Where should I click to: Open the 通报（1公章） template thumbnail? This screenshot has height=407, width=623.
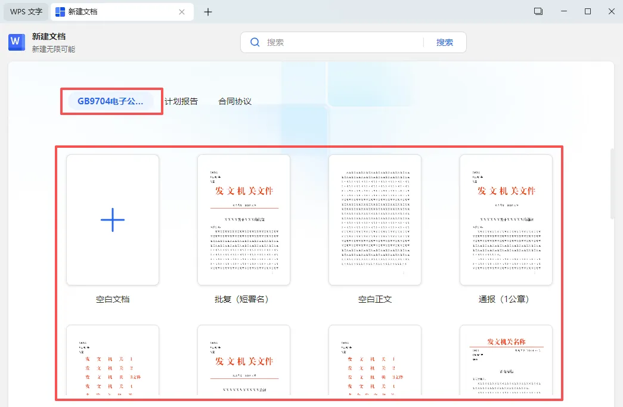tap(506, 219)
